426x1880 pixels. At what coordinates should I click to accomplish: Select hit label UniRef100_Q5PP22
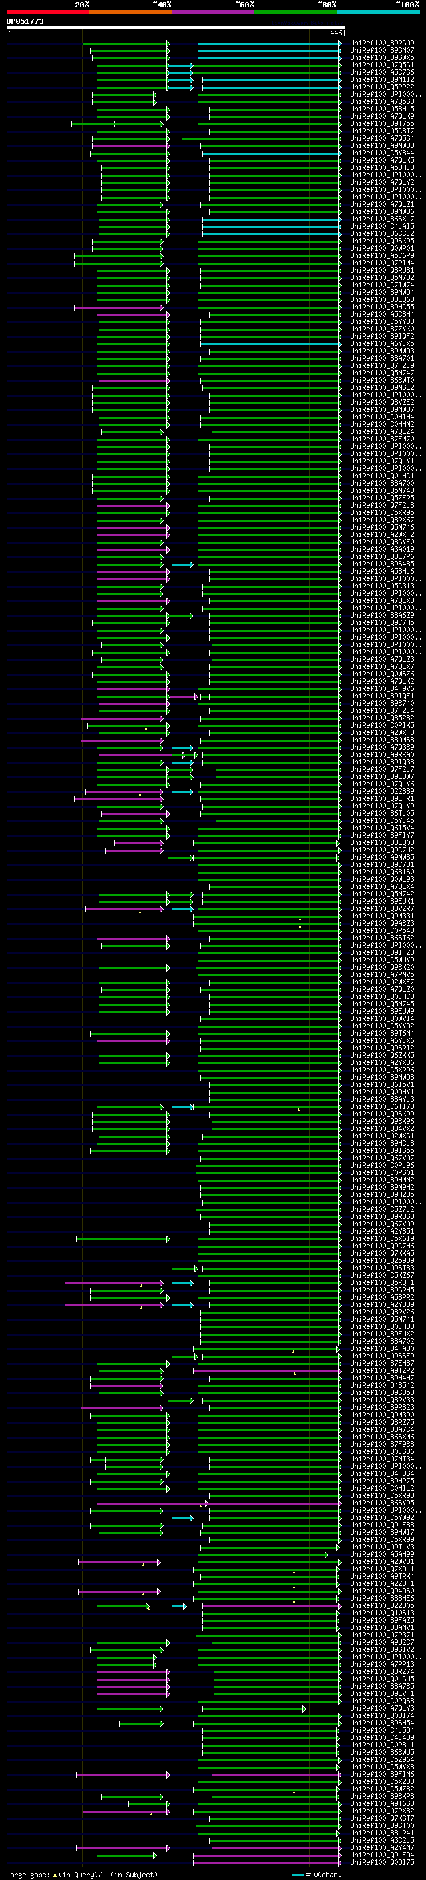coord(382,87)
